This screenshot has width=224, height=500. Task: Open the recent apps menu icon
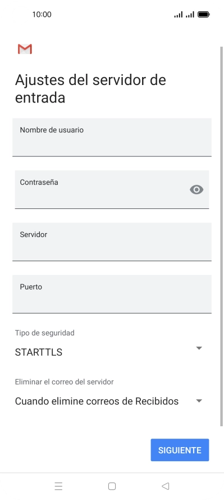point(58,486)
